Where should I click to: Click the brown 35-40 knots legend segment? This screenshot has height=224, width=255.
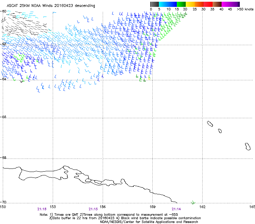217,4
